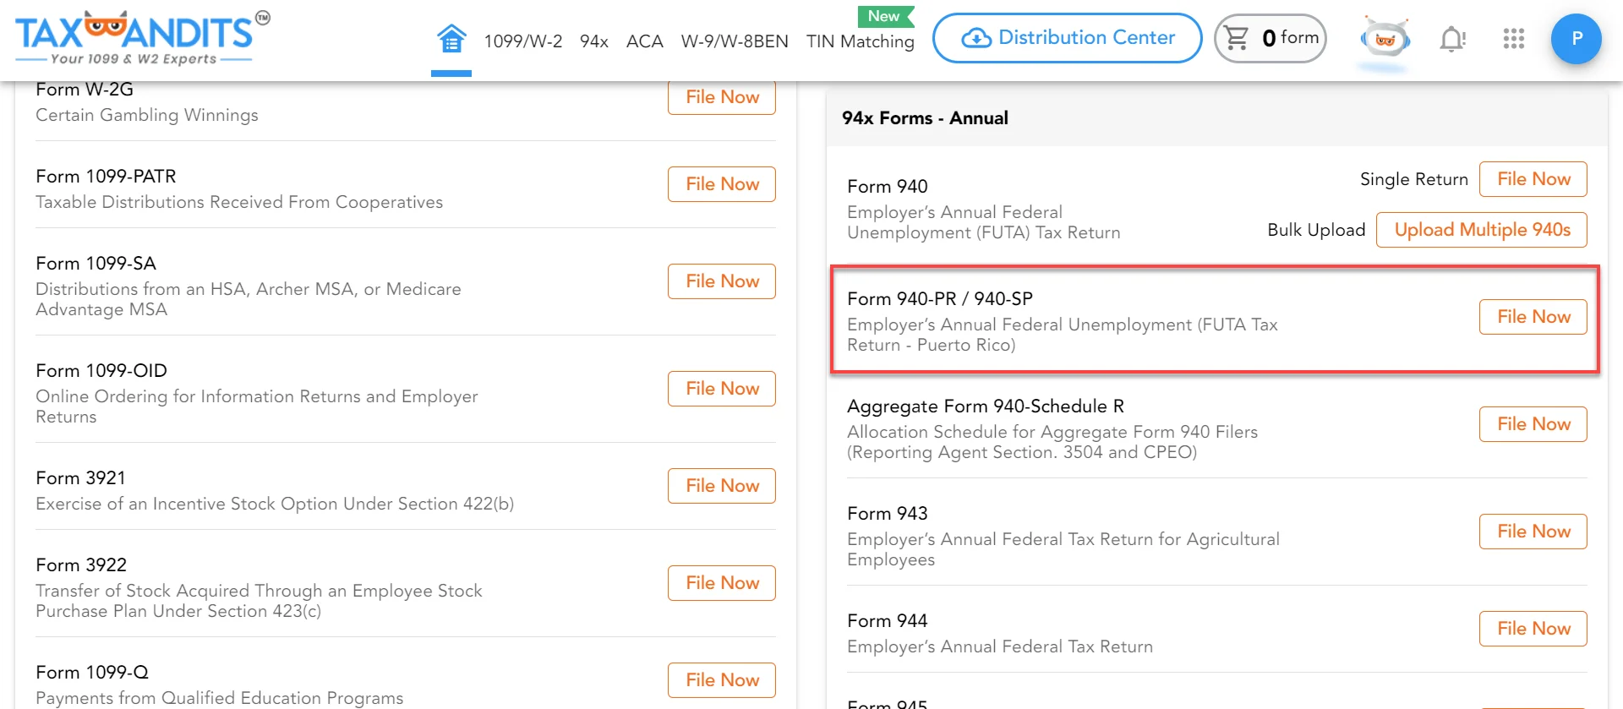
Task: Click the New badge above TIN Matching
Action: [x=886, y=16]
